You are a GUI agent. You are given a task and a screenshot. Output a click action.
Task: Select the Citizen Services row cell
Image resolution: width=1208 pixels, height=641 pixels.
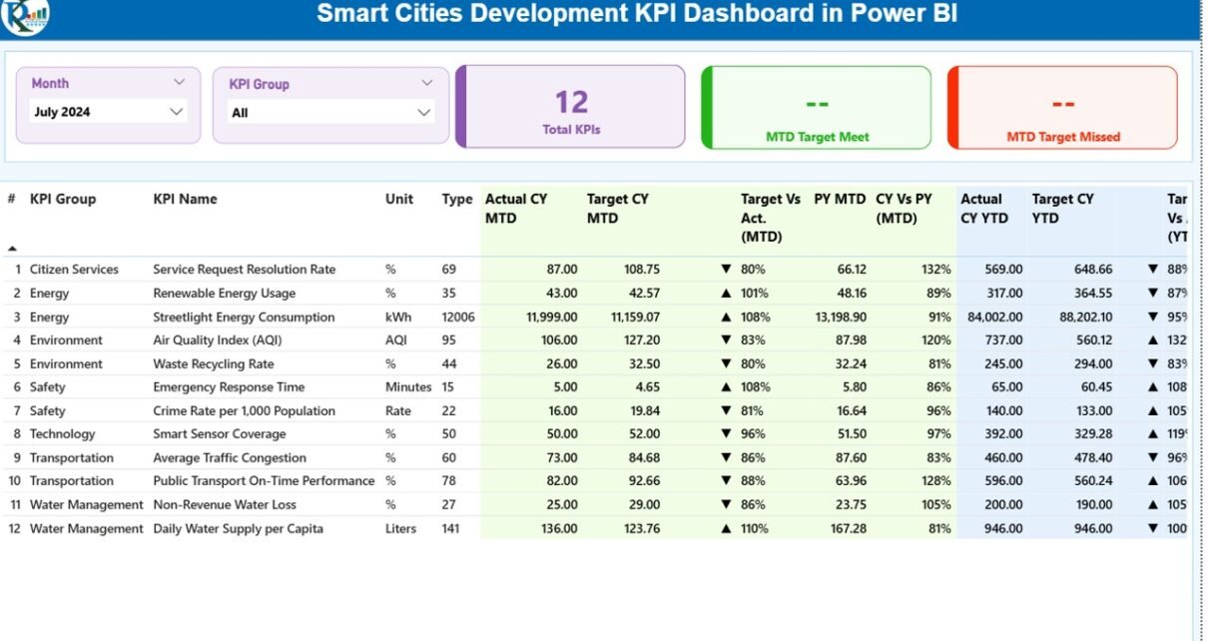[x=74, y=270]
